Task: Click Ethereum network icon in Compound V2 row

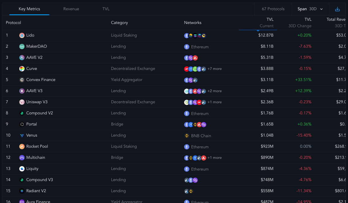Action: point(187,113)
